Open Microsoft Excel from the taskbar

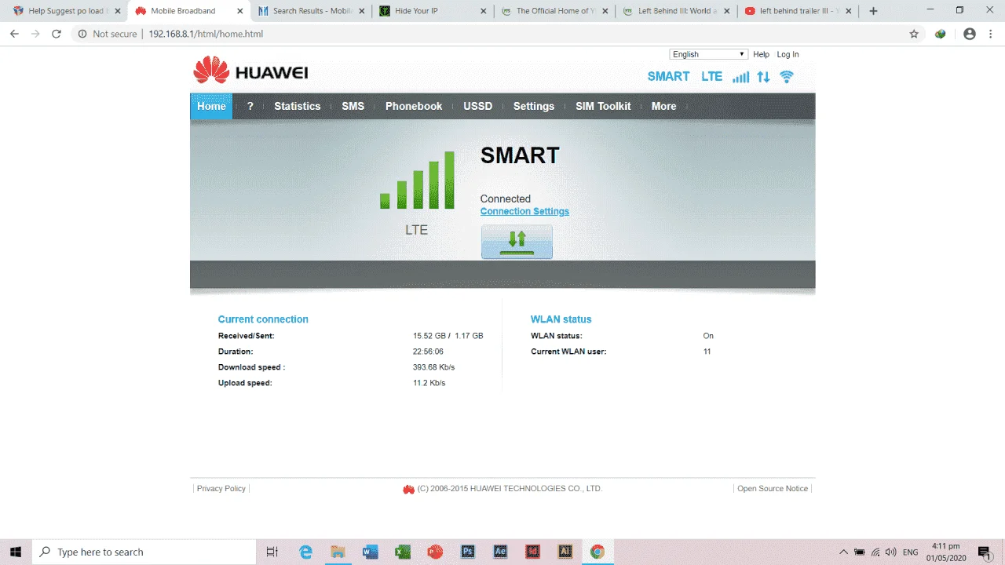coord(403,552)
